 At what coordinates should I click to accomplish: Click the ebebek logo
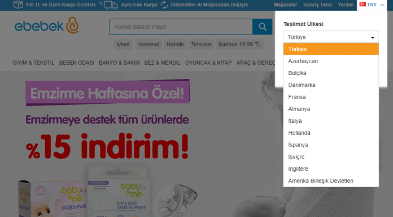pos(47,25)
